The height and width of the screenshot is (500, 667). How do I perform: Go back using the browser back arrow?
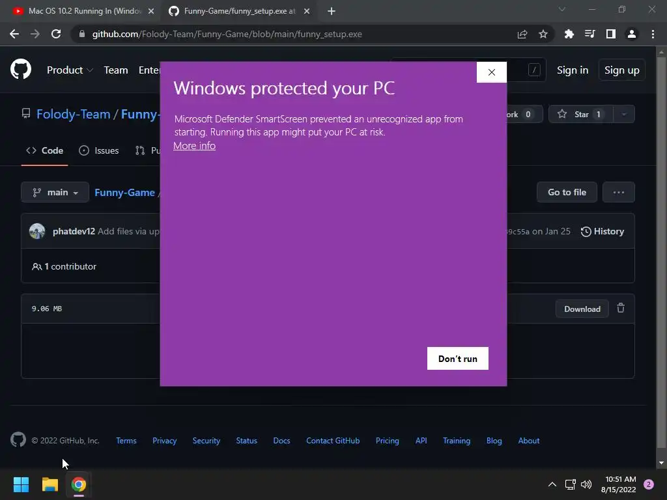coord(14,34)
